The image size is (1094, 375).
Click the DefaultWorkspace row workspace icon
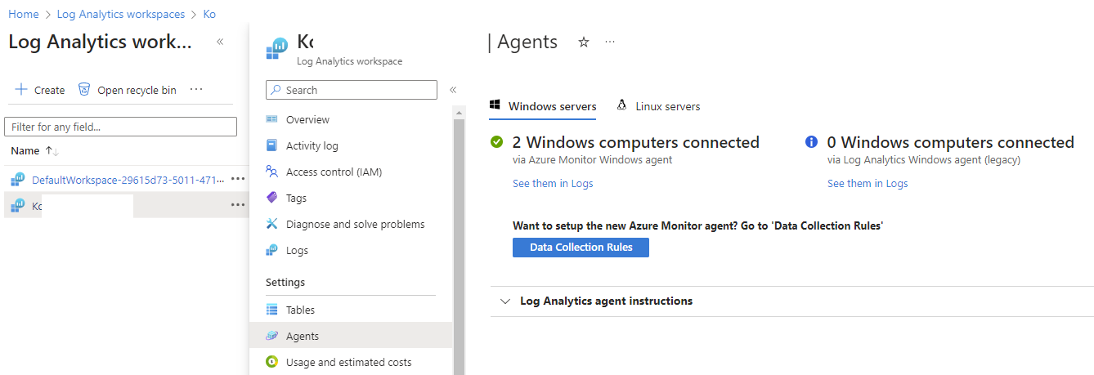[17, 180]
